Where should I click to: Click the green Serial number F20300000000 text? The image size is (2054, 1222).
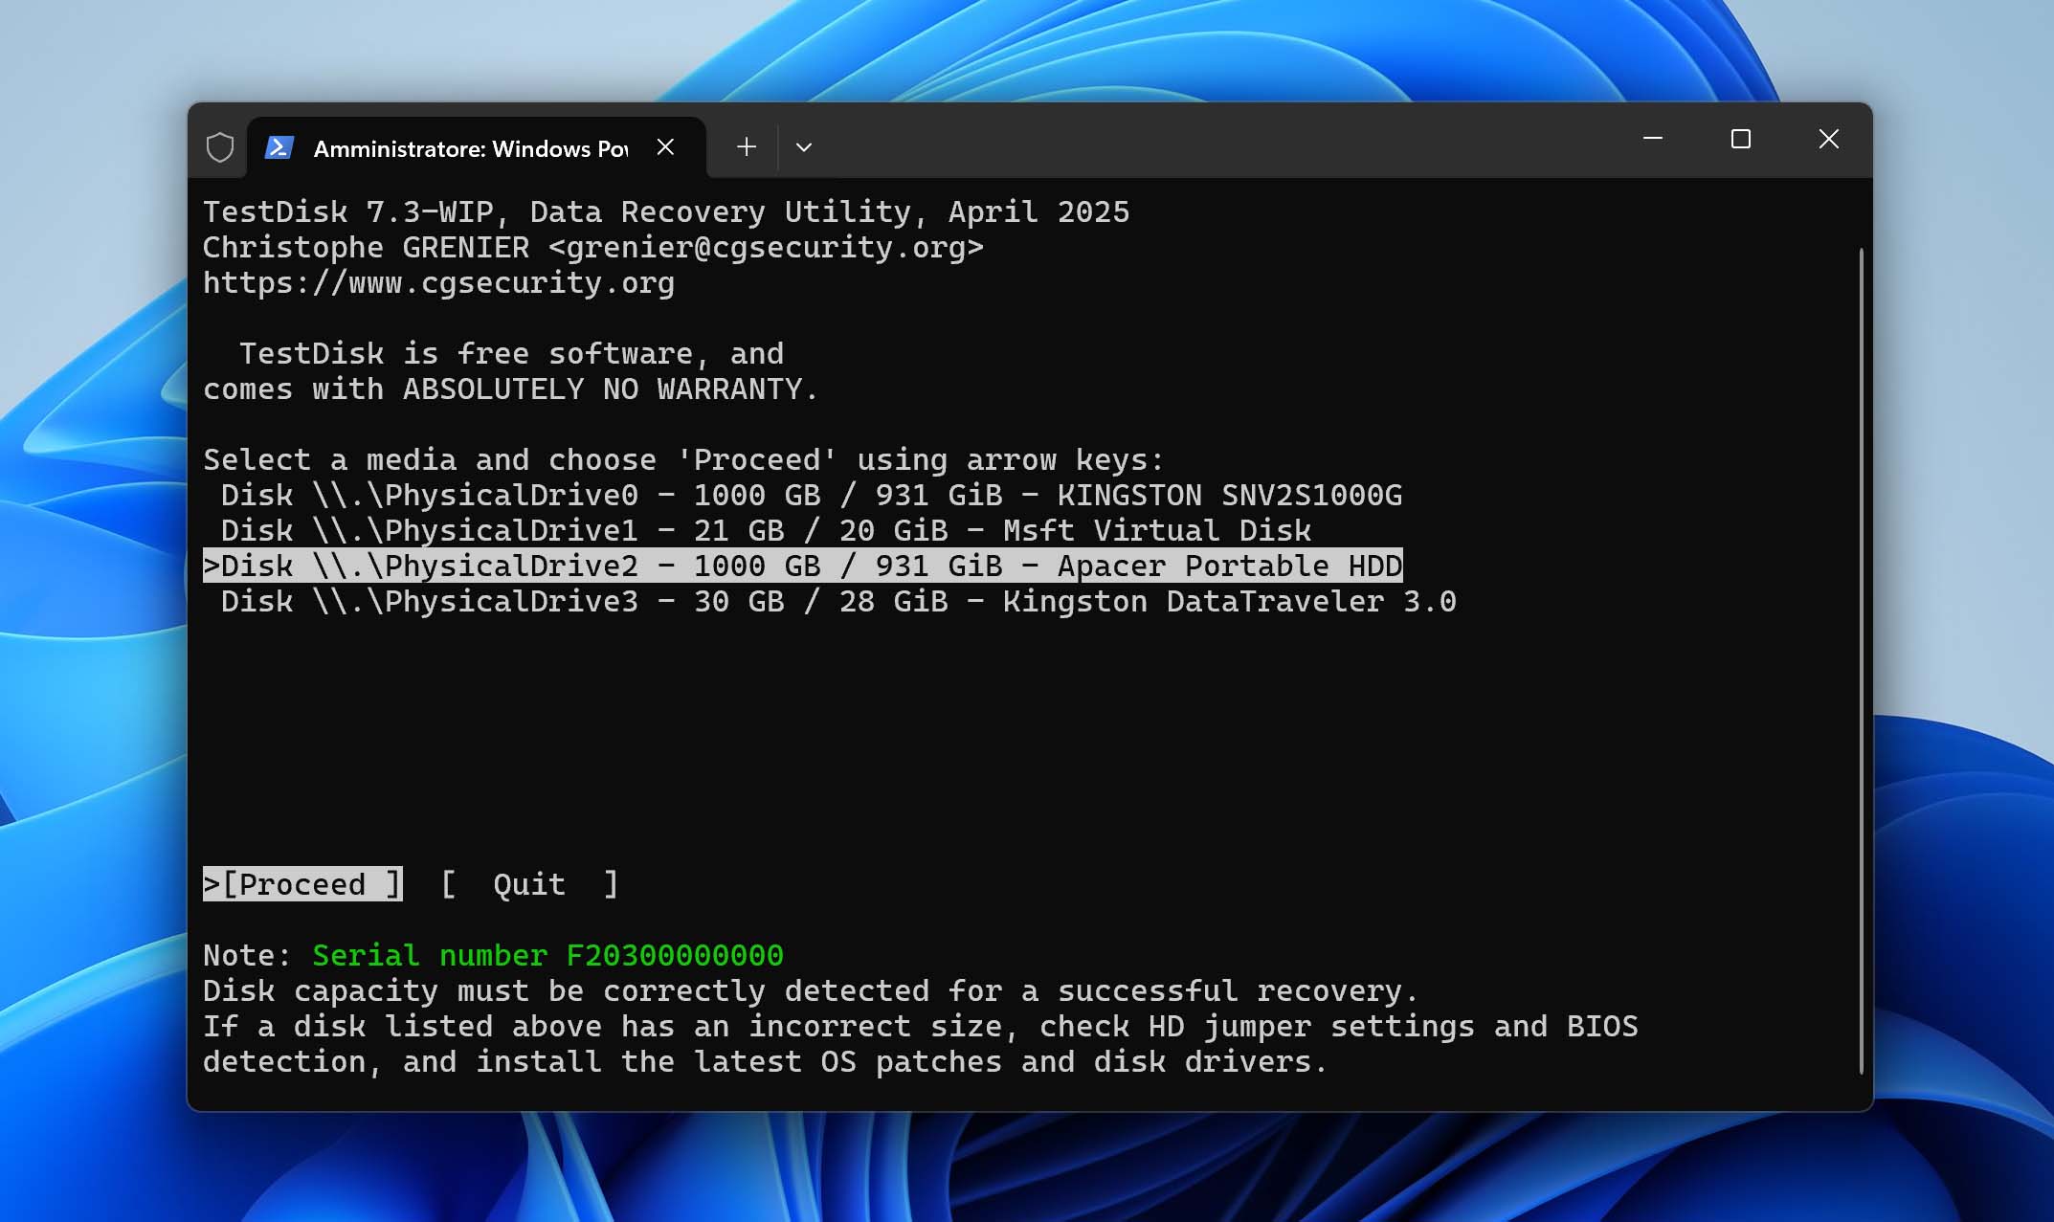click(547, 955)
